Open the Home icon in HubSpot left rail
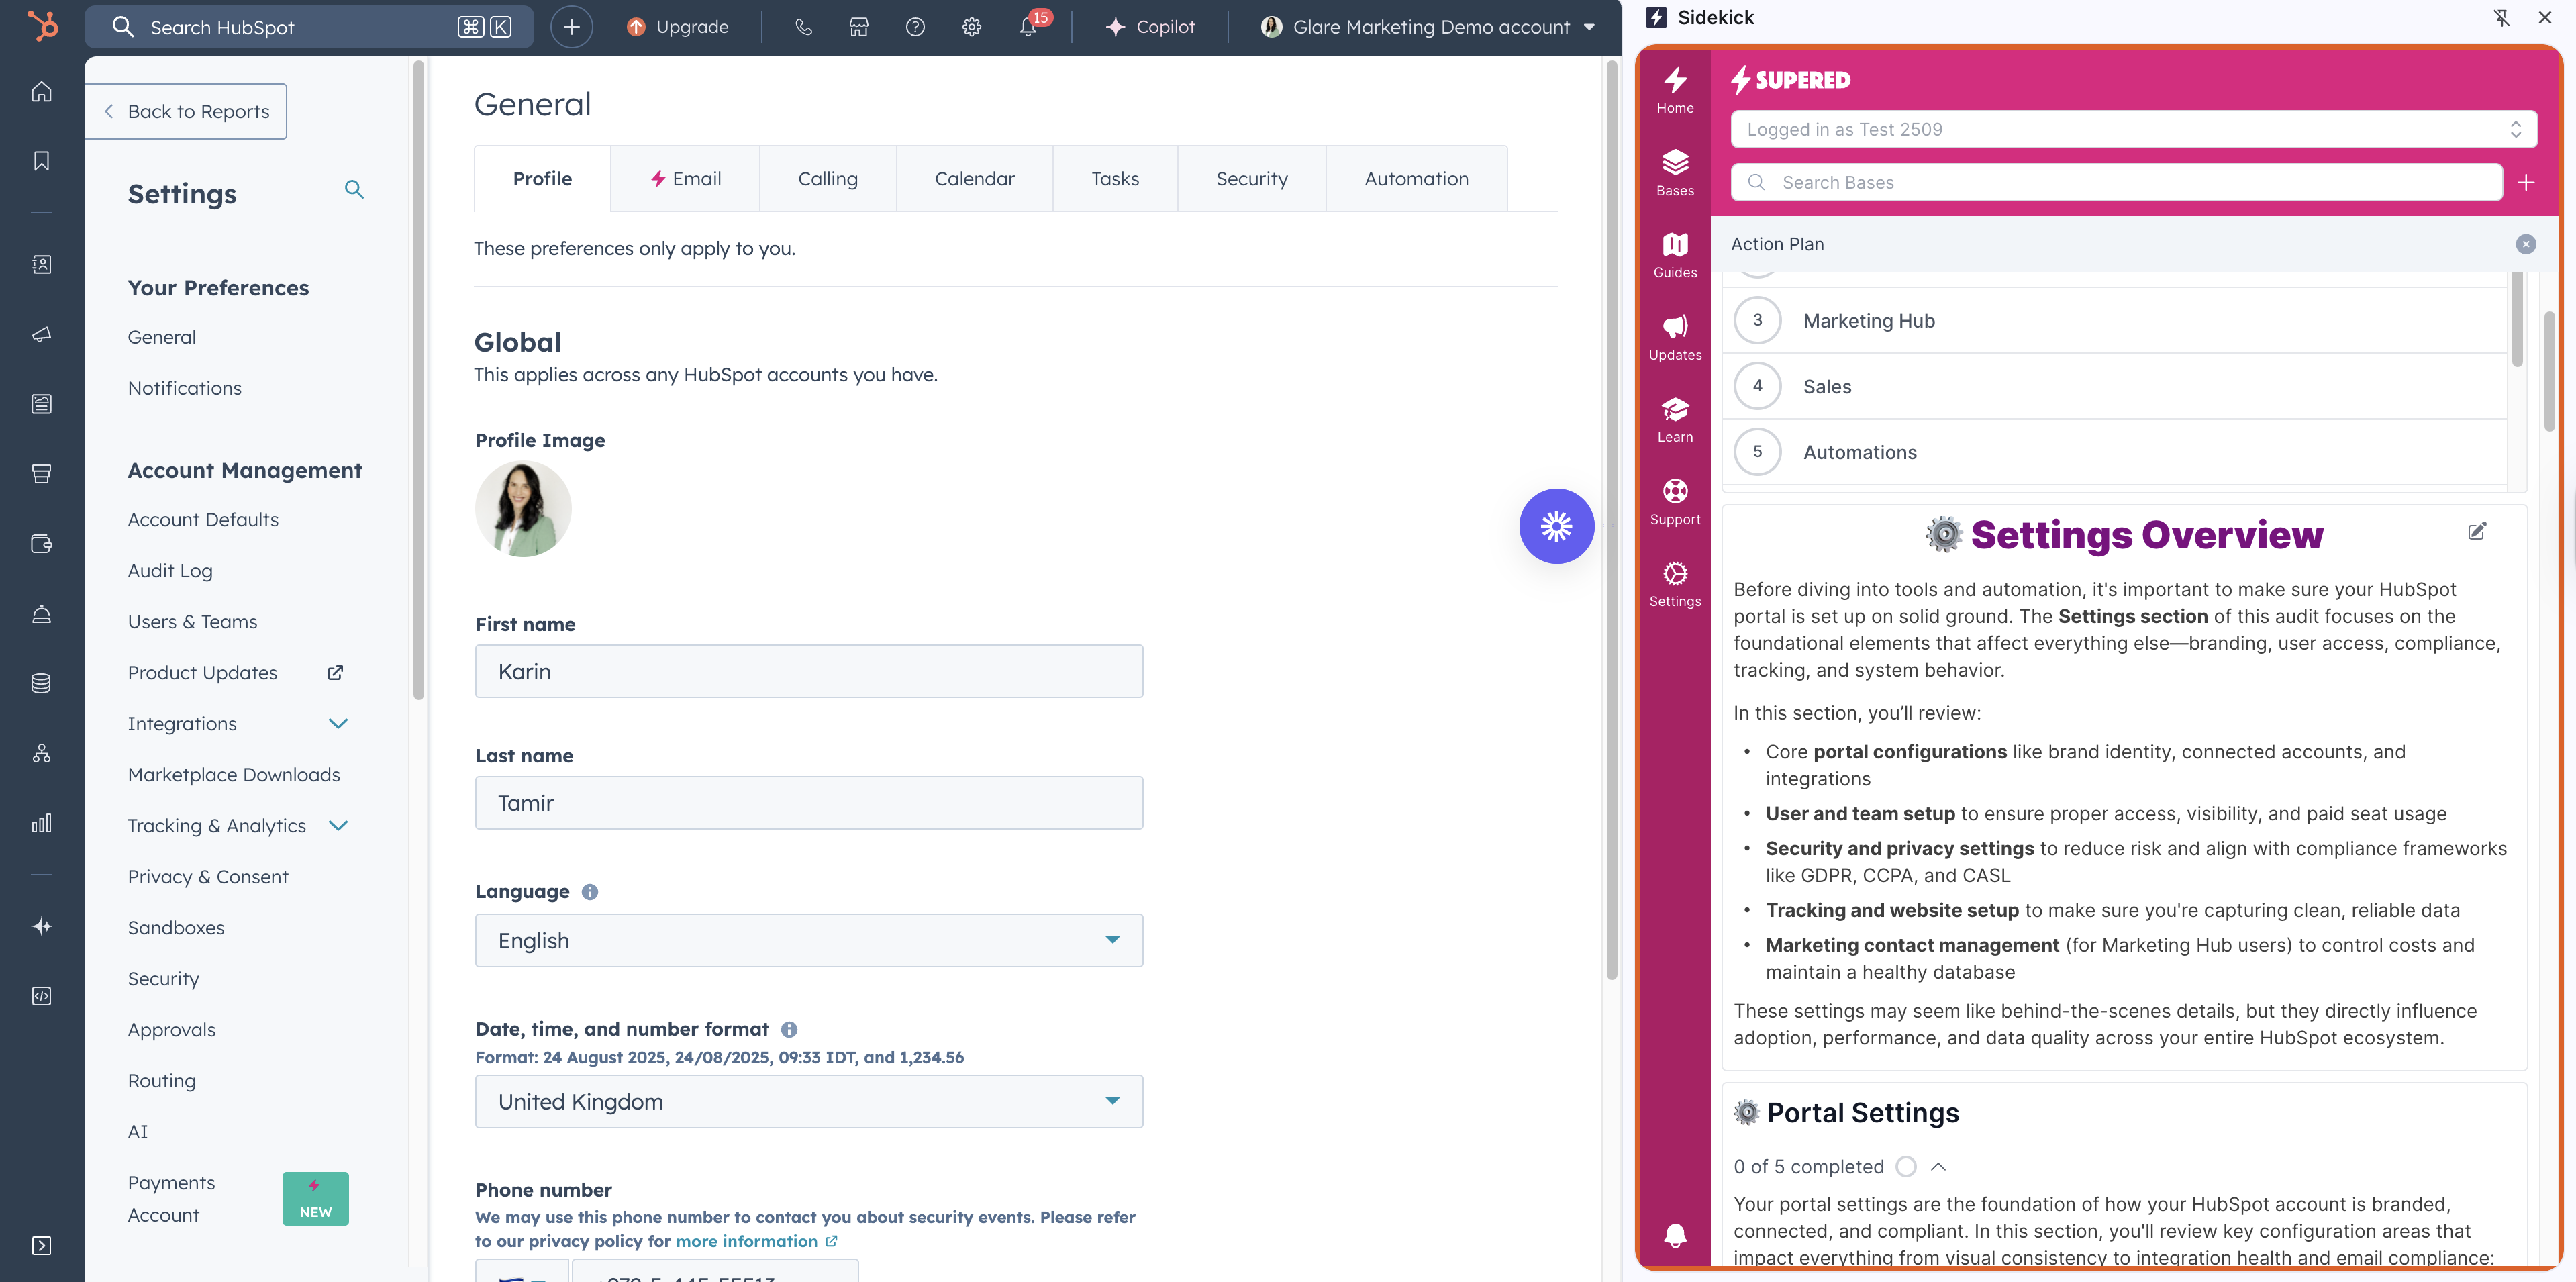This screenshot has width=2576, height=1282. click(x=41, y=92)
